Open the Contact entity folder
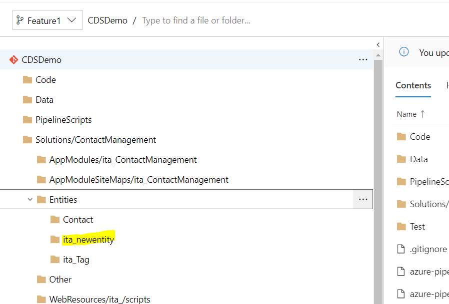This screenshot has height=304, width=449. point(78,219)
